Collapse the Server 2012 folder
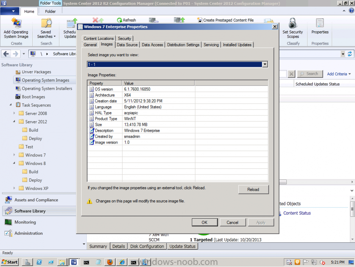 (x=14, y=121)
